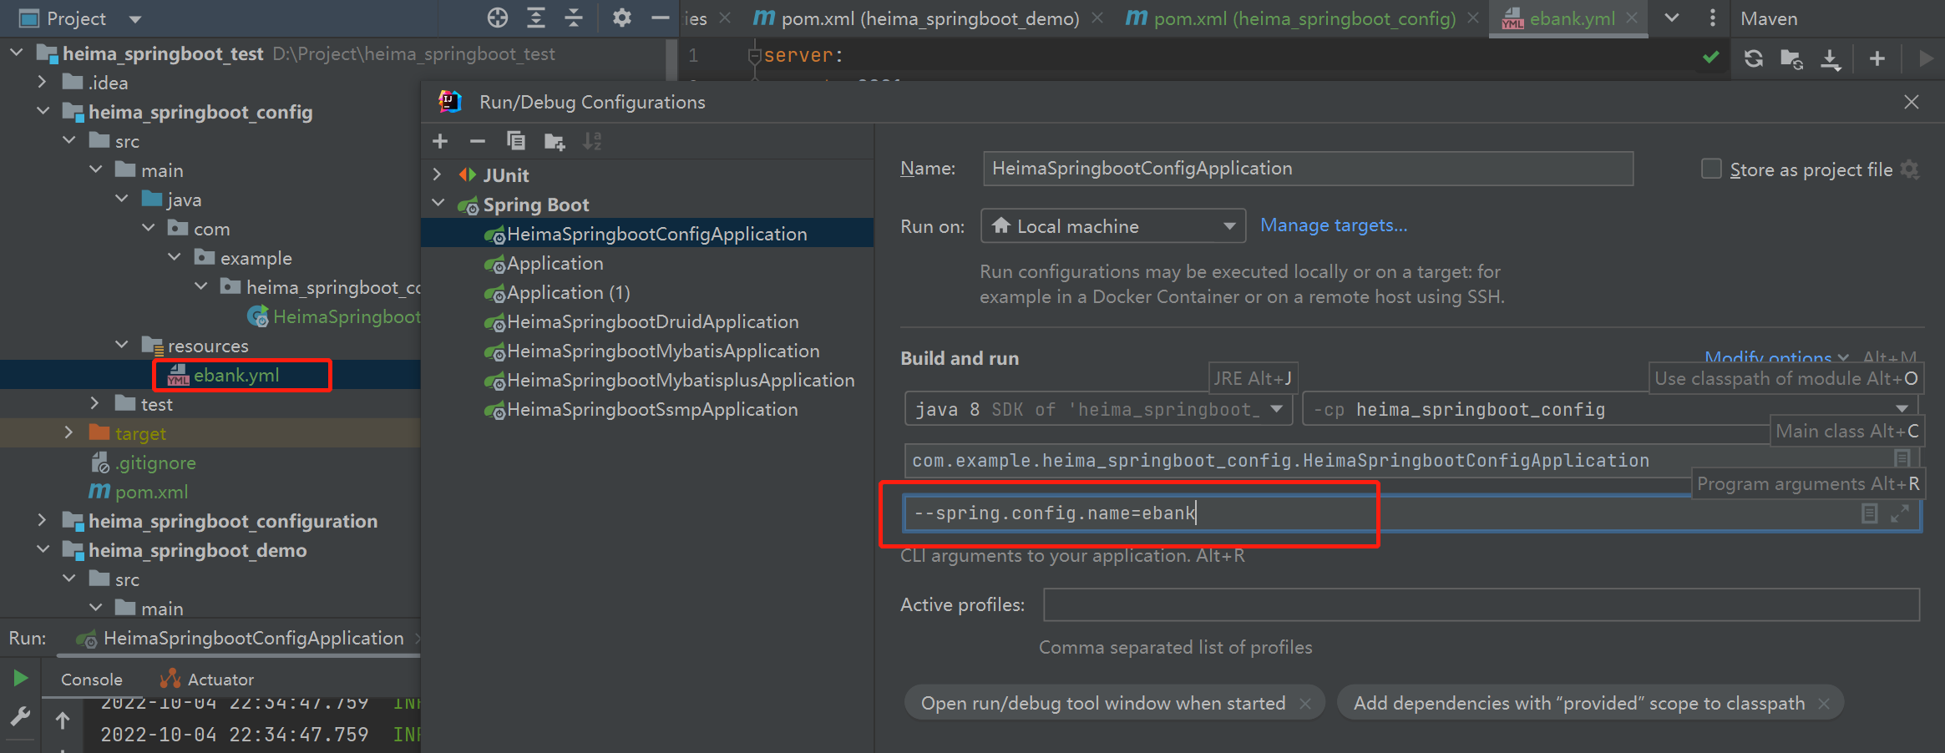Expand the JUnit configurations node

point(437,175)
